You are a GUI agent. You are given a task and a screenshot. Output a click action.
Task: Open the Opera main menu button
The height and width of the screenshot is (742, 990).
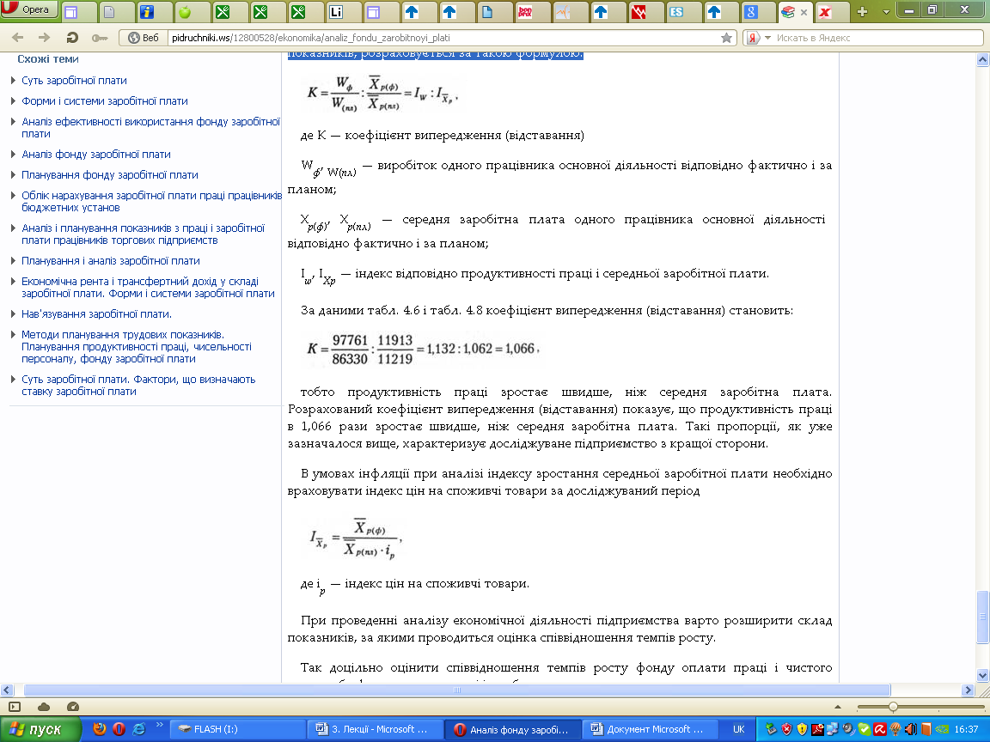29,9
